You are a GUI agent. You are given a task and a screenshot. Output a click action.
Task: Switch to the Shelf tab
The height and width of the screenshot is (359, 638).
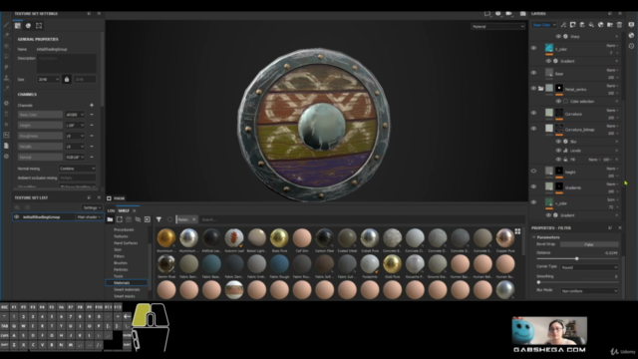point(124,210)
